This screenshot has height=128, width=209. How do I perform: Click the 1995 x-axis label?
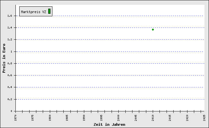[101, 118]
